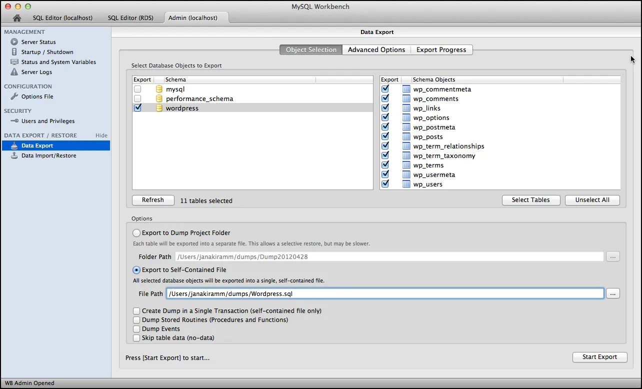Click the Schema Objects column header
The width and height of the screenshot is (642, 389).
(x=487, y=79)
